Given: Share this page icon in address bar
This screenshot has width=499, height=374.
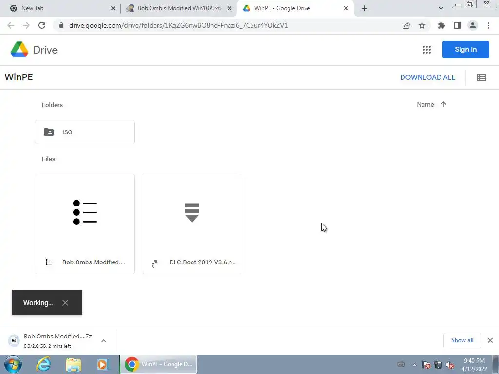Looking at the screenshot, I should (x=406, y=25).
